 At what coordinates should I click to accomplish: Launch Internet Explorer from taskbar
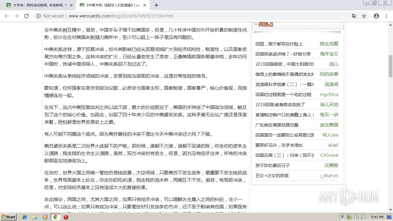pos(25,217)
